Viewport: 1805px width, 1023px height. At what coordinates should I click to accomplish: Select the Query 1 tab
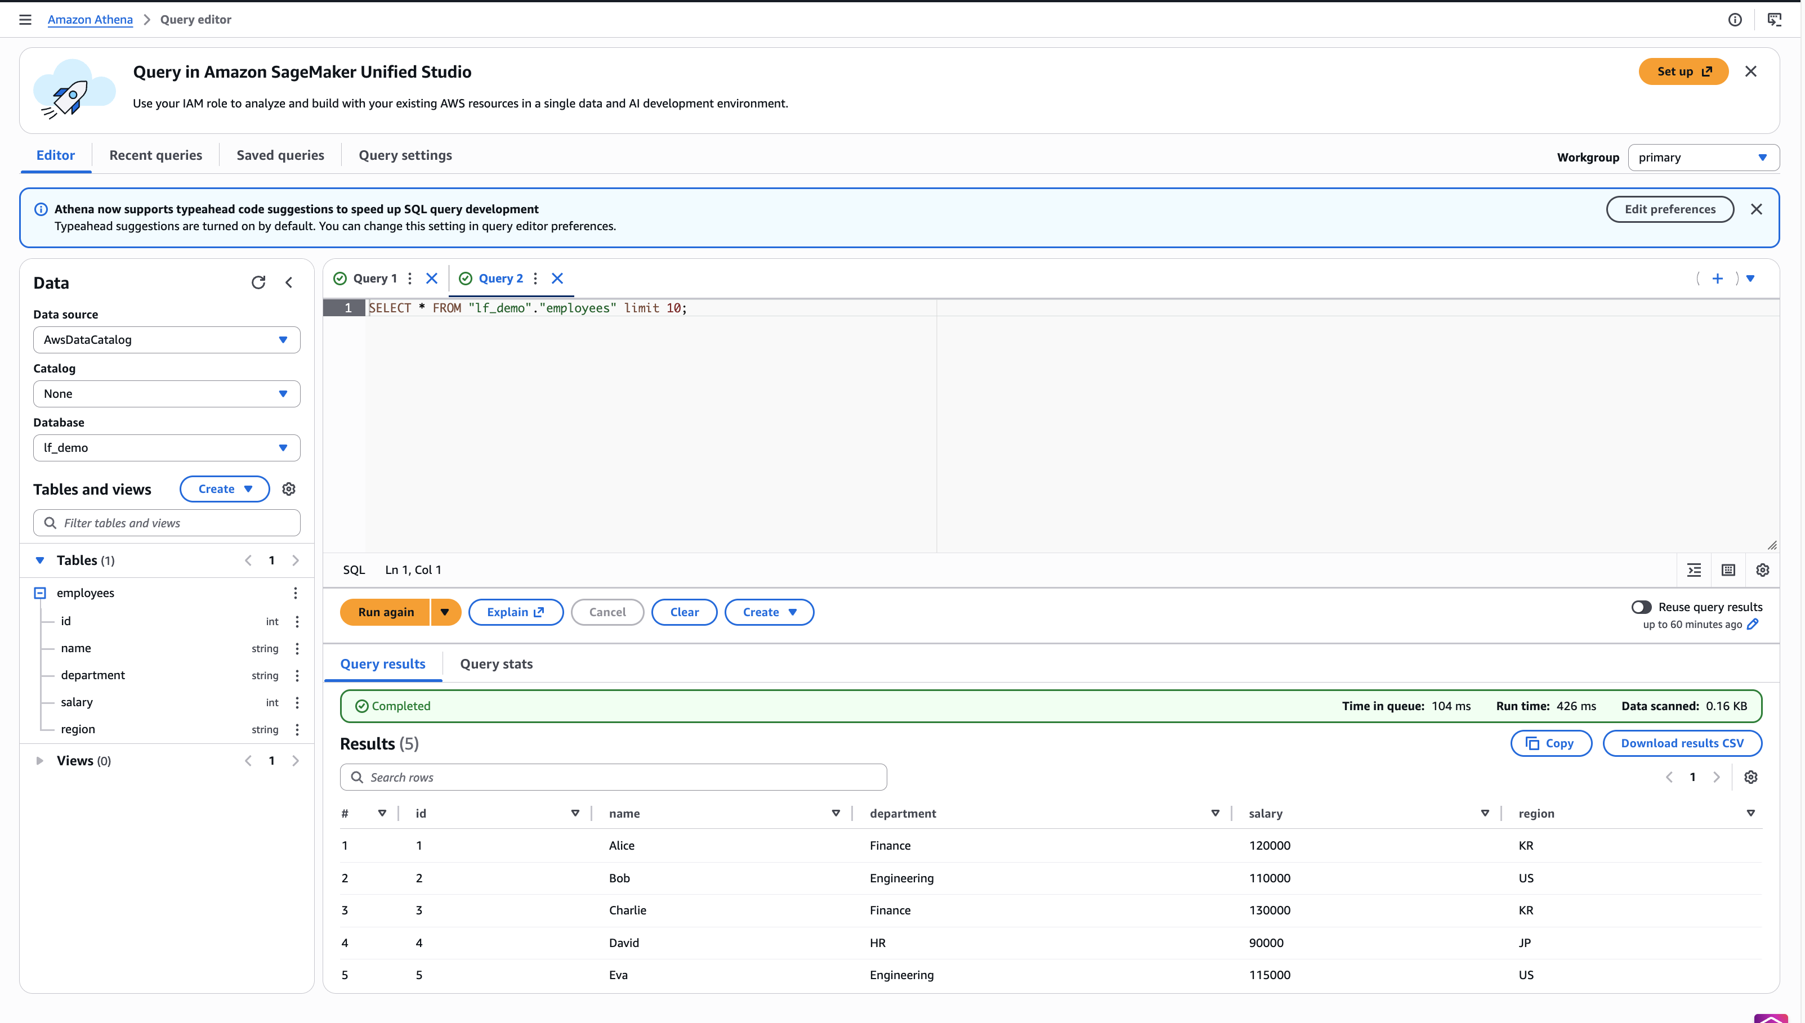click(x=374, y=278)
